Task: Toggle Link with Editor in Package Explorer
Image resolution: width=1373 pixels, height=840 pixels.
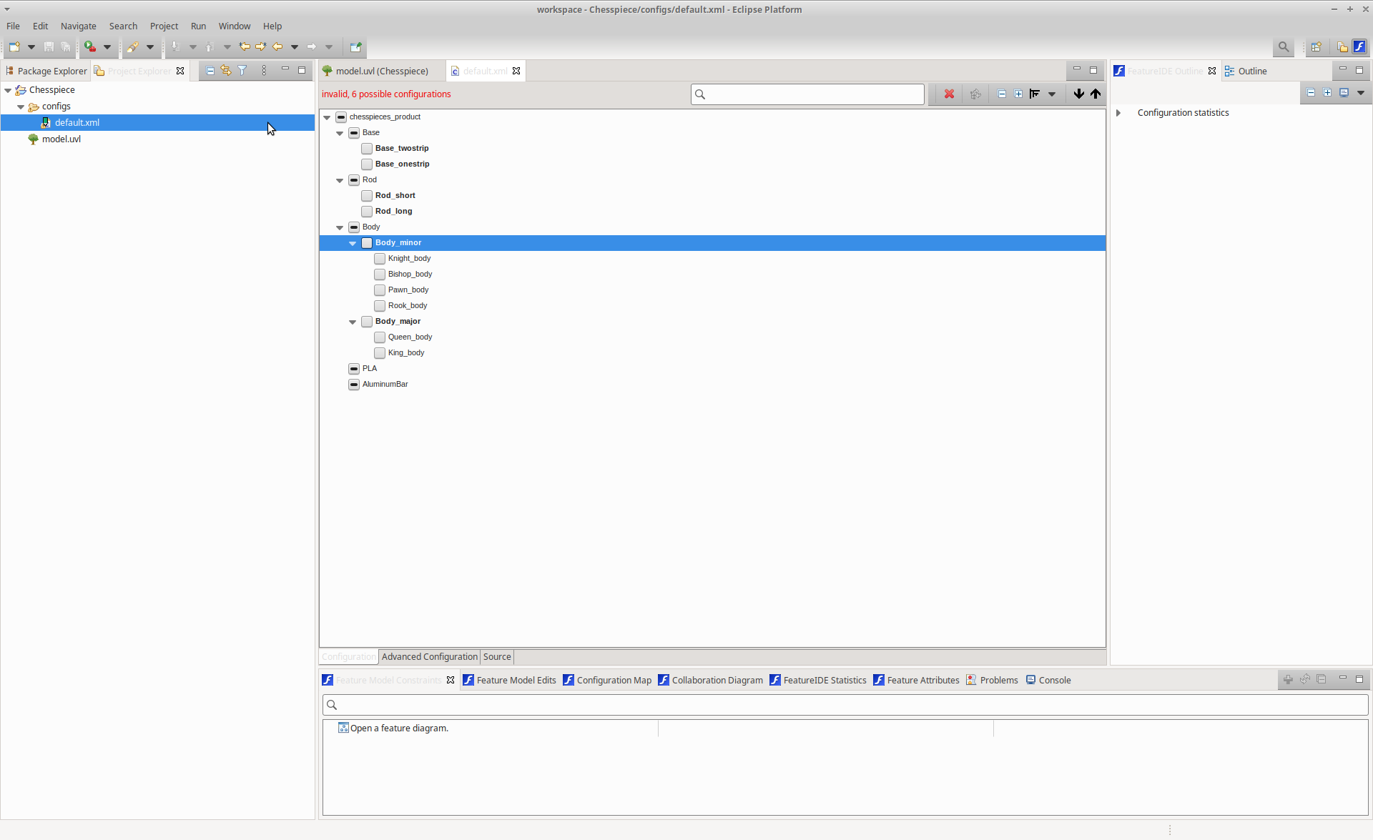Action: (x=225, y=70)
